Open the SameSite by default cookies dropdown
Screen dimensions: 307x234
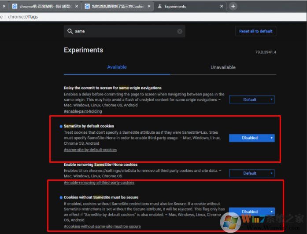coord(252,138)
